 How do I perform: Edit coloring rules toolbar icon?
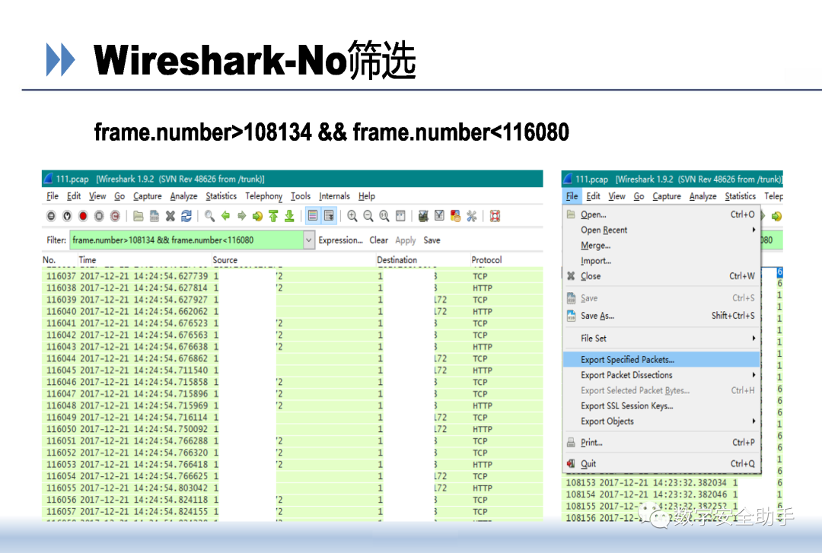point(456,216)
